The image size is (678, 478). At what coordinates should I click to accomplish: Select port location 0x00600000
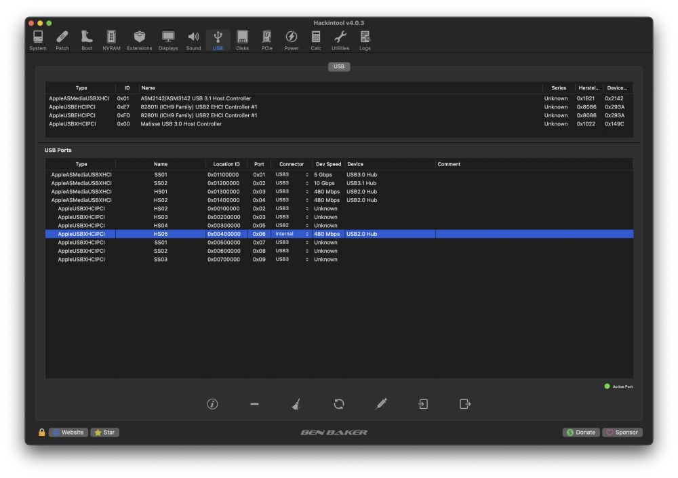coord(223,251)
